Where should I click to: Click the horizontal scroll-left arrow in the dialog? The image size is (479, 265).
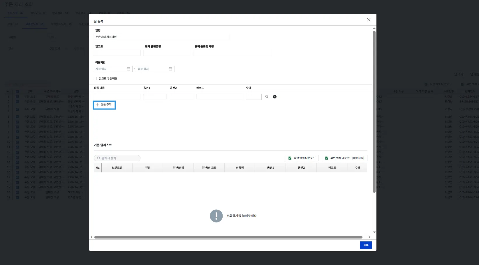coord(91,237)
